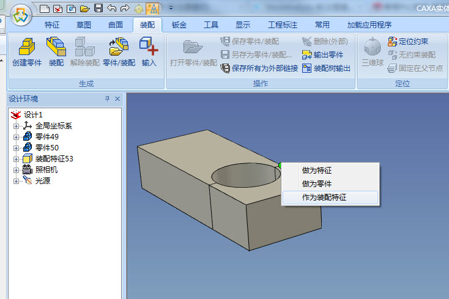Click the 零件/装配 icon in the ribbon
449x299 pixels.
click(x=119, y=51)
